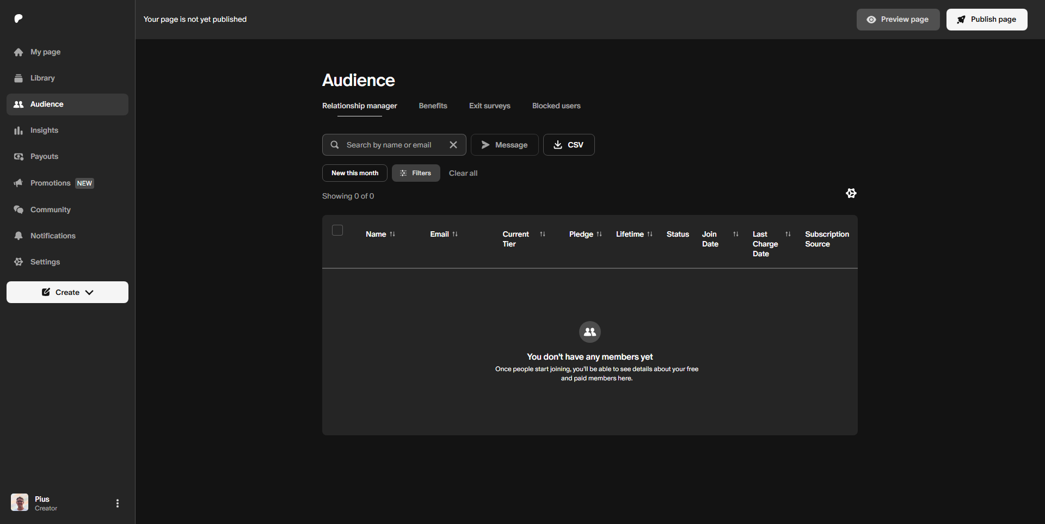Switch to Benefits tab
The width and height of the screenshot is (1045, 524).
pyautogui.click(x=433, y=106)
